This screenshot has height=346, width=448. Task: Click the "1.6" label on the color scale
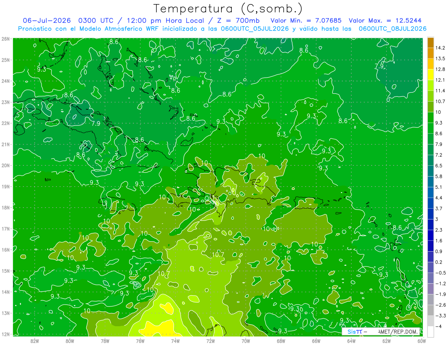[439, 241]
